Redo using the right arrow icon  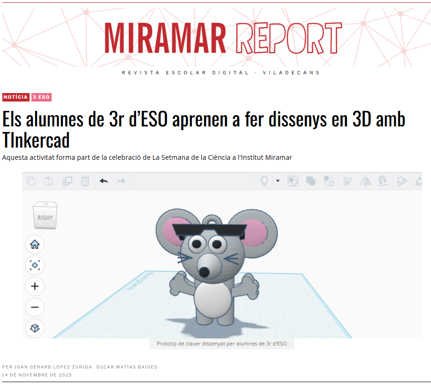(121, 181)
